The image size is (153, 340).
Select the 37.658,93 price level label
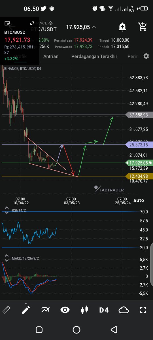tap(139, 115)
